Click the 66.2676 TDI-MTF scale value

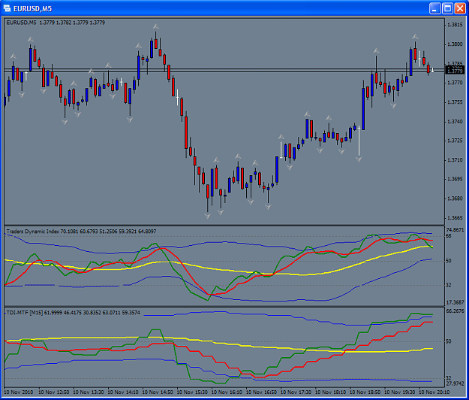point(455,311)
